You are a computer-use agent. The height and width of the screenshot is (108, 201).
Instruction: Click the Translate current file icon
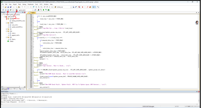pos(3,10)
